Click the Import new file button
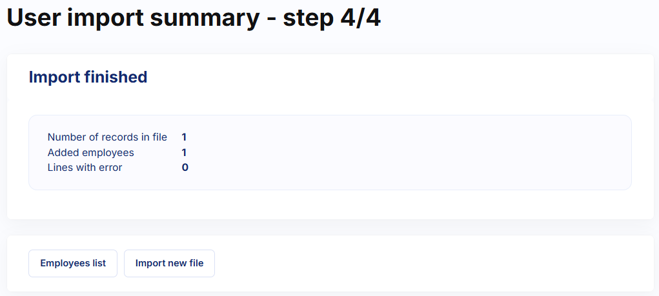Image resolution: width=659 pixels, height=296 pixels. [169, 263]
